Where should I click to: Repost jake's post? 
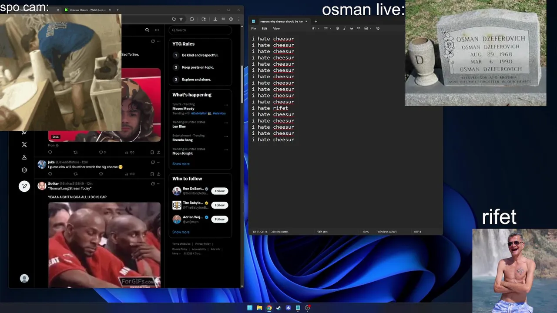[75, 174]
